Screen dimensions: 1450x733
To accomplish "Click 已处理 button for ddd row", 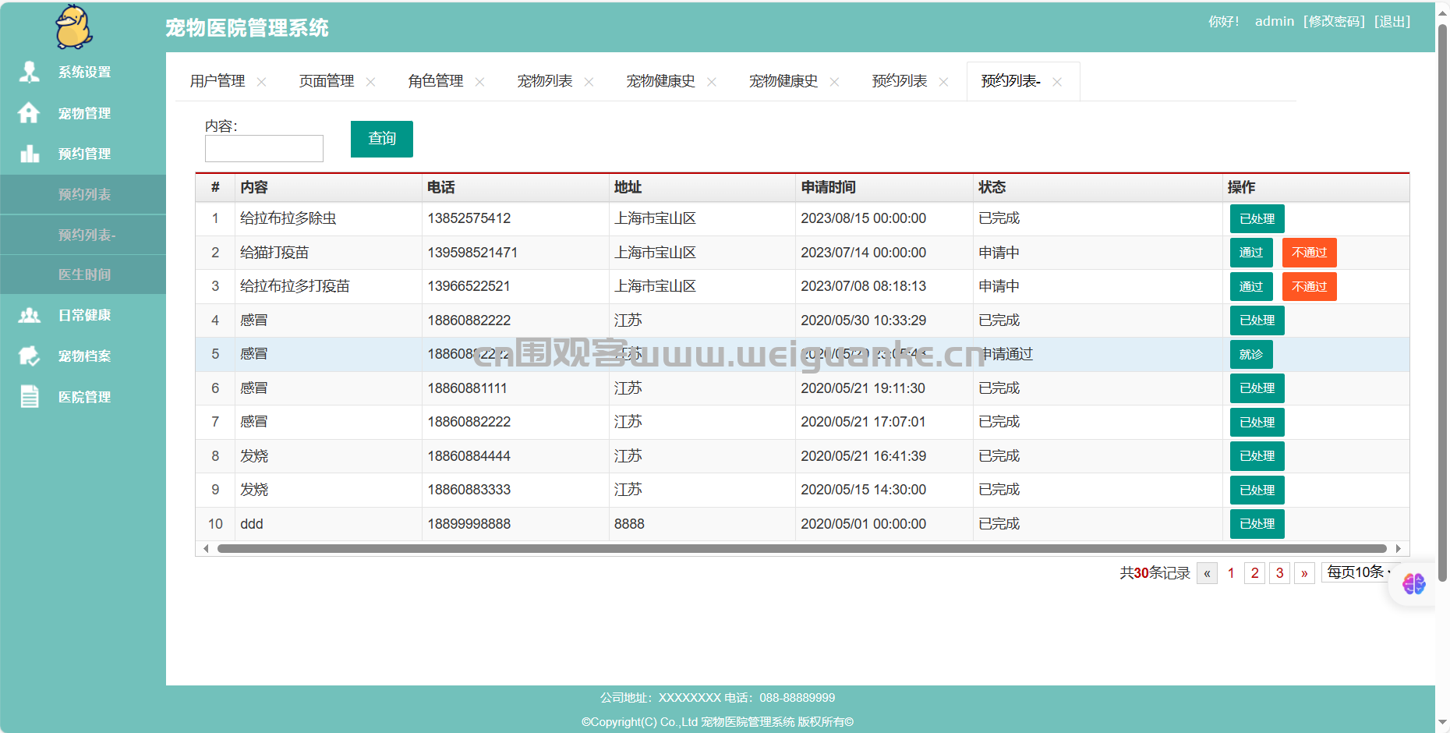I will coord(1257,524).
